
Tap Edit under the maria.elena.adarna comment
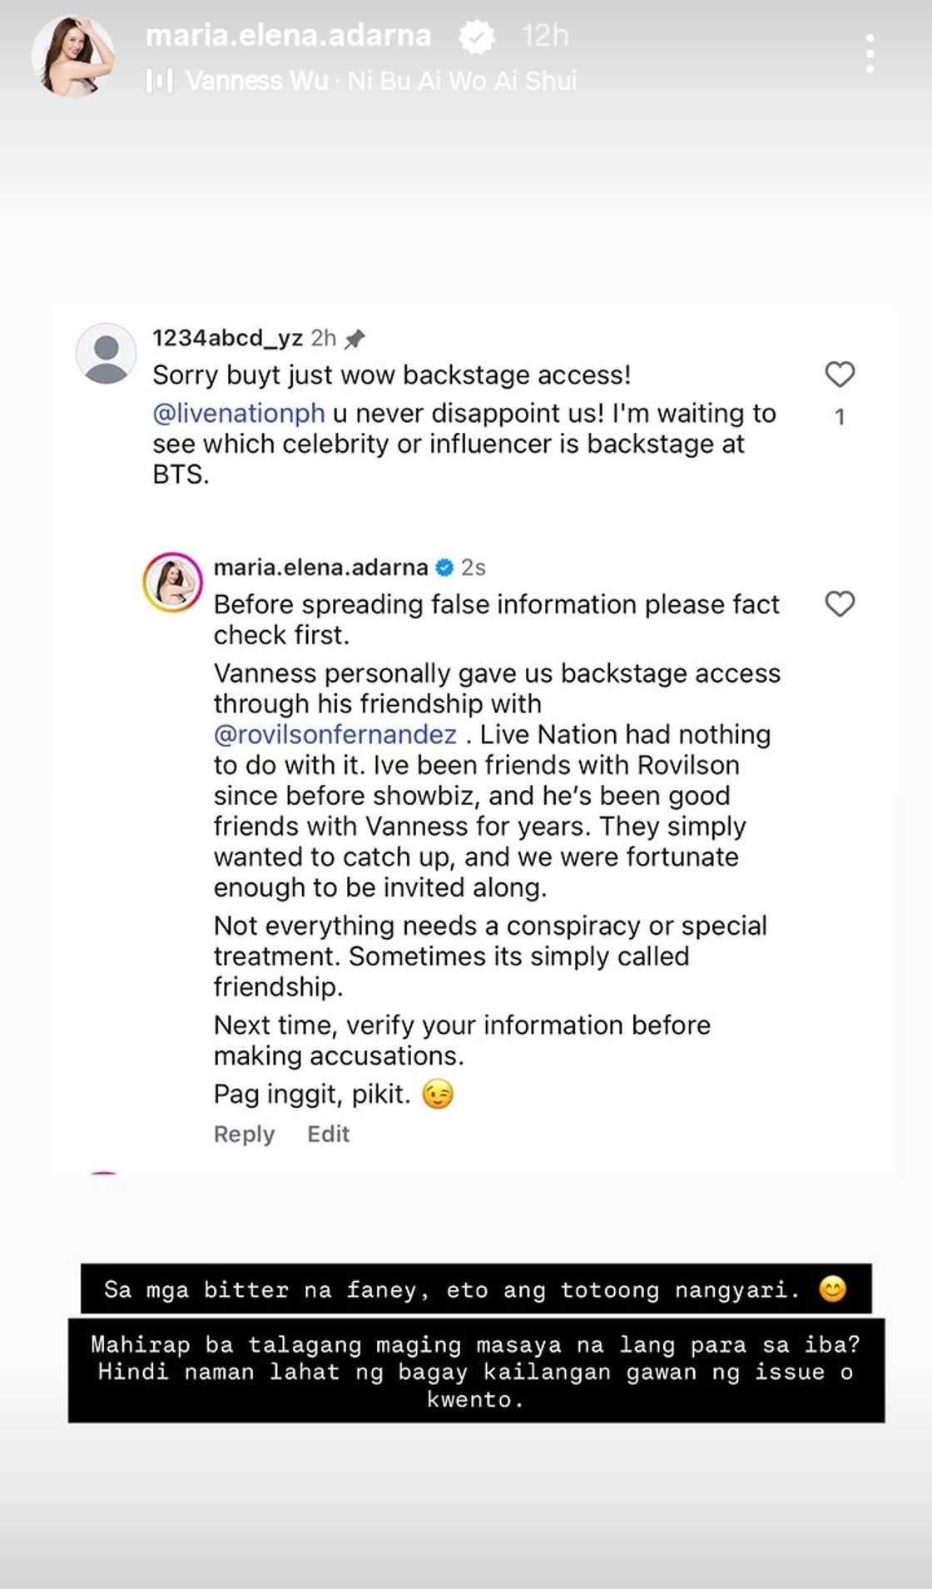pyautogui.click(x=329, y=1134)
